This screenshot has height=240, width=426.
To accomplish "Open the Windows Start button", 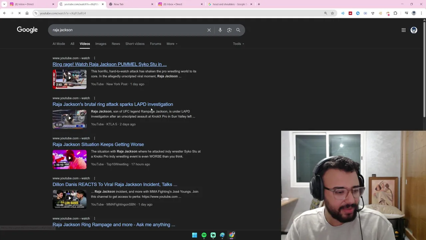I will pos(194,235).
